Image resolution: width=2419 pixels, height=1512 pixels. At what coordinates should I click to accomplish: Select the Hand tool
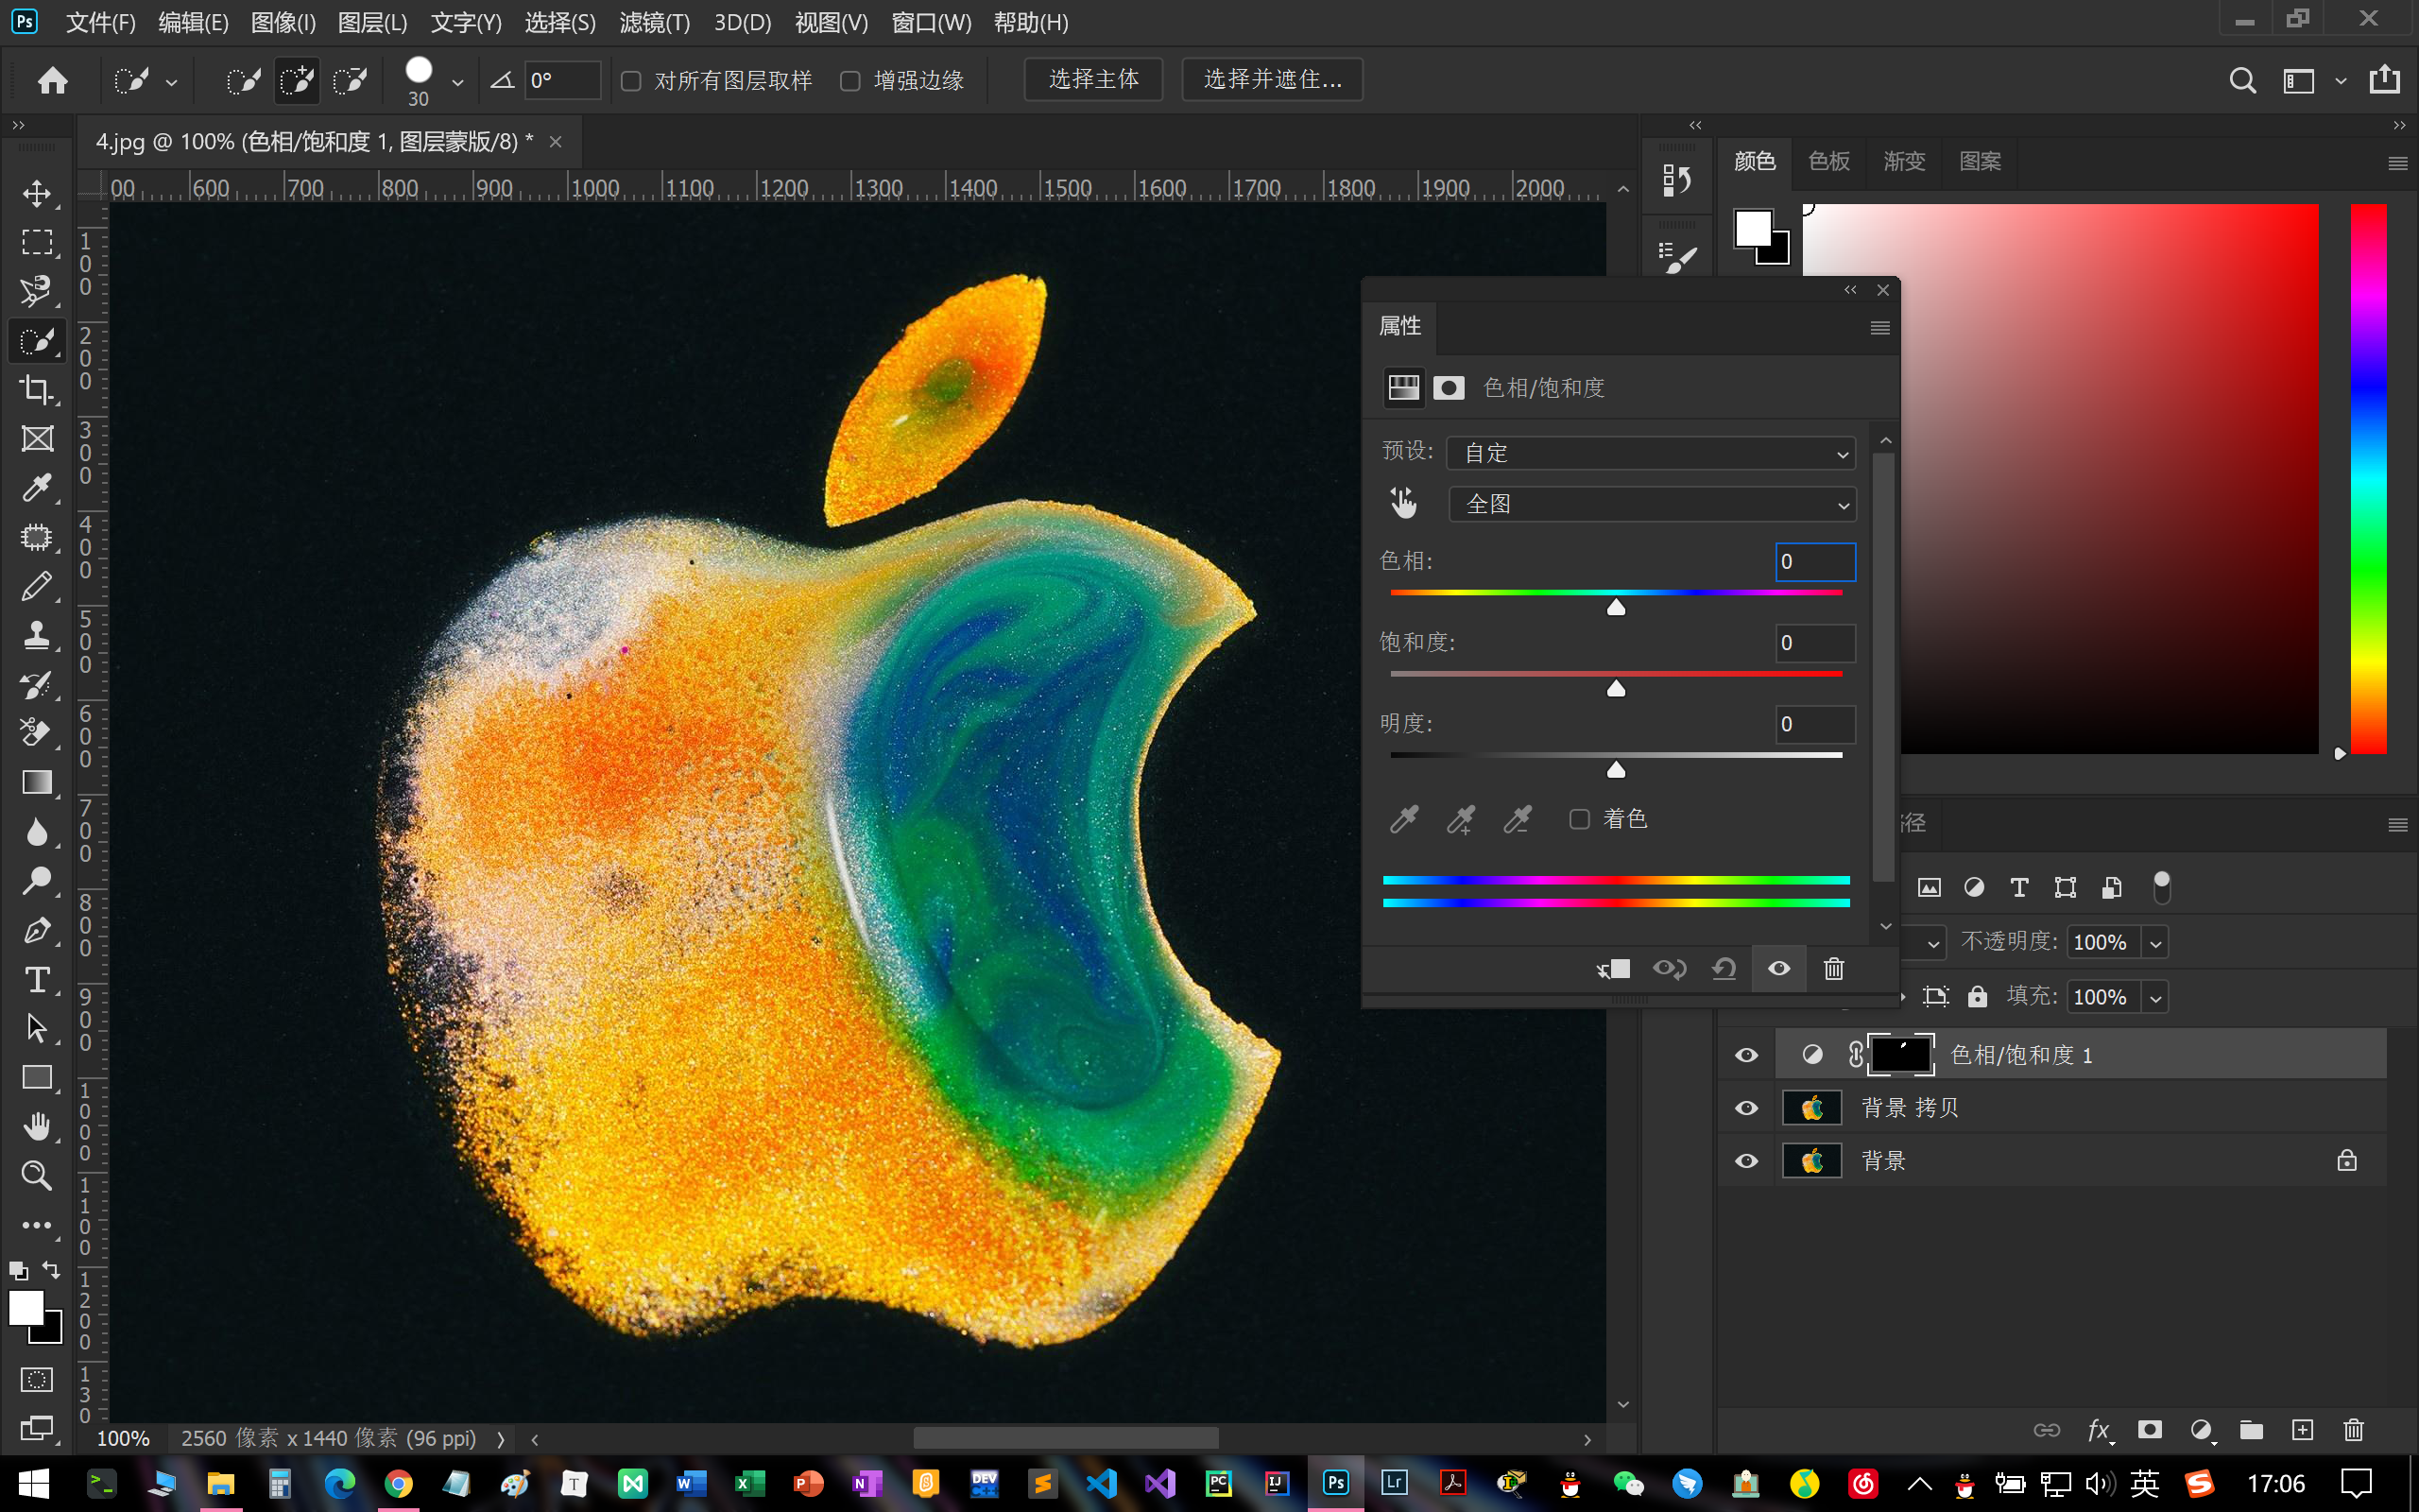pyautogui.click(x=37, y=1126)
